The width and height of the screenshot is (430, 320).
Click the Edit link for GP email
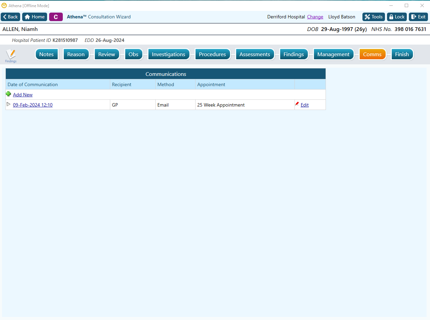pyautogui.click(x=305, y=105)
